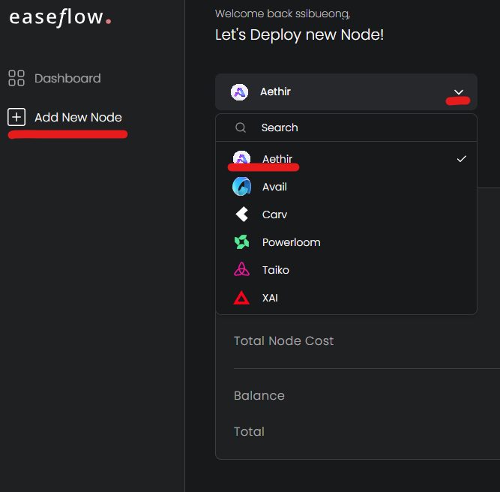
Task: Click the easeflow logo
Action: click(x=60, y=17)
